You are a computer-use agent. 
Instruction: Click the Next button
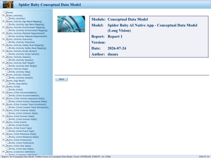(x=61, y=79)
